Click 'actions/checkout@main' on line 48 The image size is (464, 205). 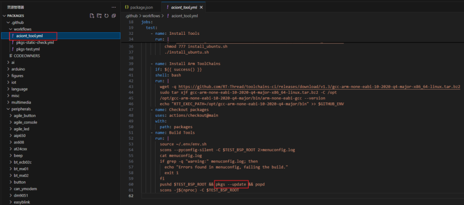coord(194,115)
